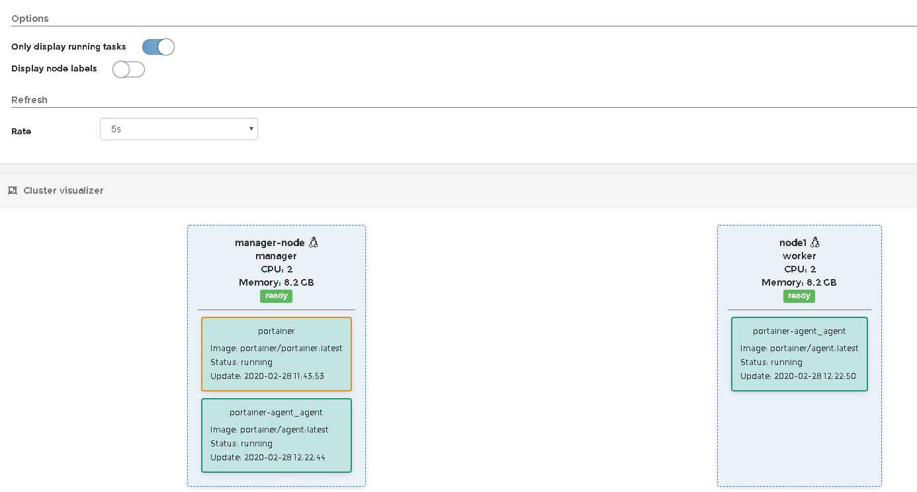Click the Linux penguin icon next to manager-node
This screenshot has height=492, width=917.
point(313,242)
